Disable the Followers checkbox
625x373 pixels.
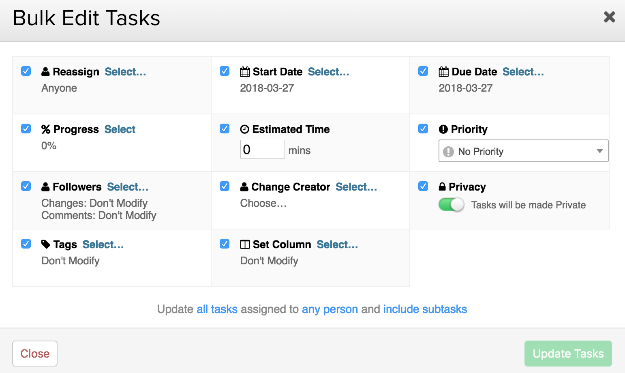pyautogui.click(x=26, y=186)
